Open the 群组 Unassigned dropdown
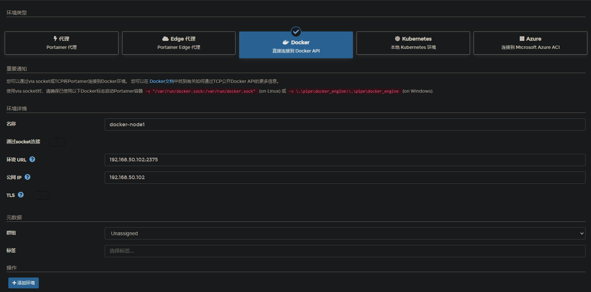 click(x=345, y=233)
